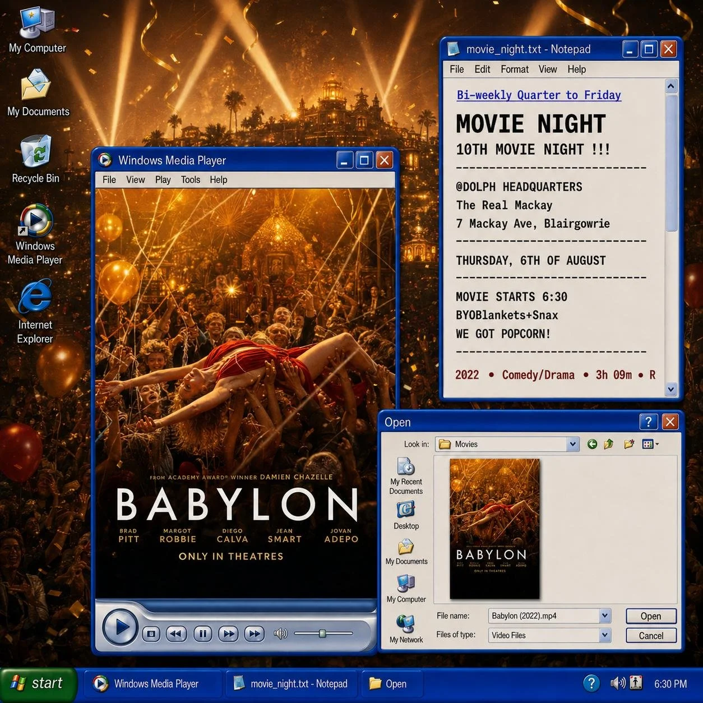The image size is (703, 703).
Task: Click the Start button
Action: (x=38, y=683)
